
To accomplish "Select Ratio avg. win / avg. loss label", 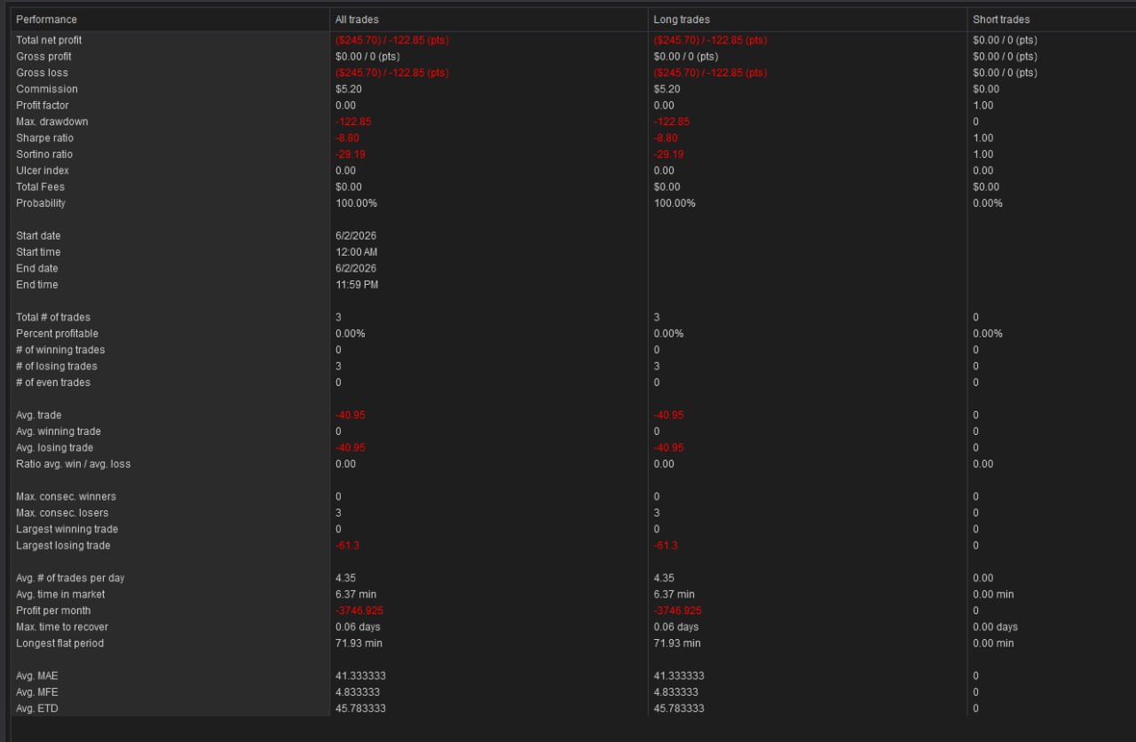I will [73, 464].
